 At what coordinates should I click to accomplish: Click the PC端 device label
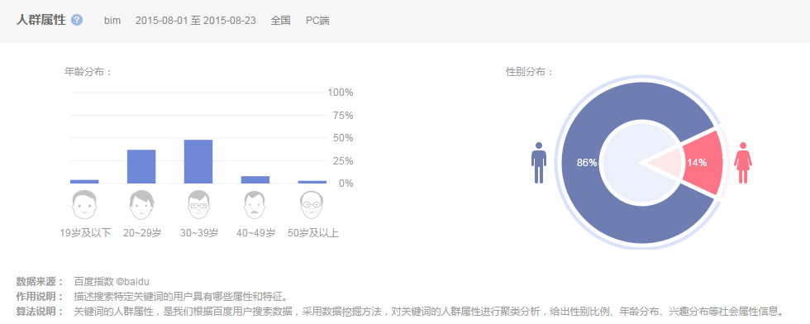(x=317, y=21)
